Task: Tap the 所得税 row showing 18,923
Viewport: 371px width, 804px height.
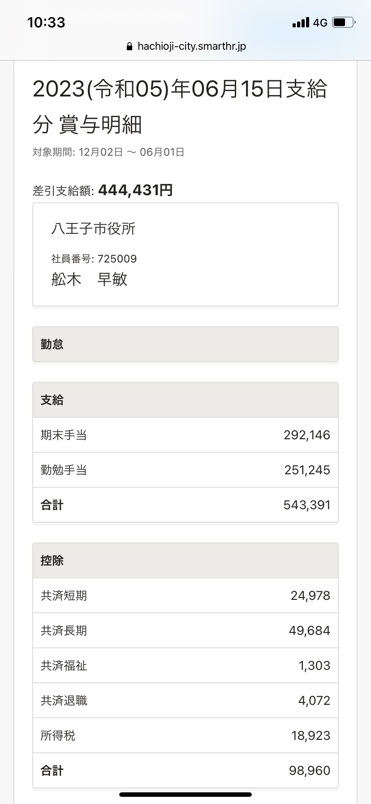Action: (x=185, y=735)
